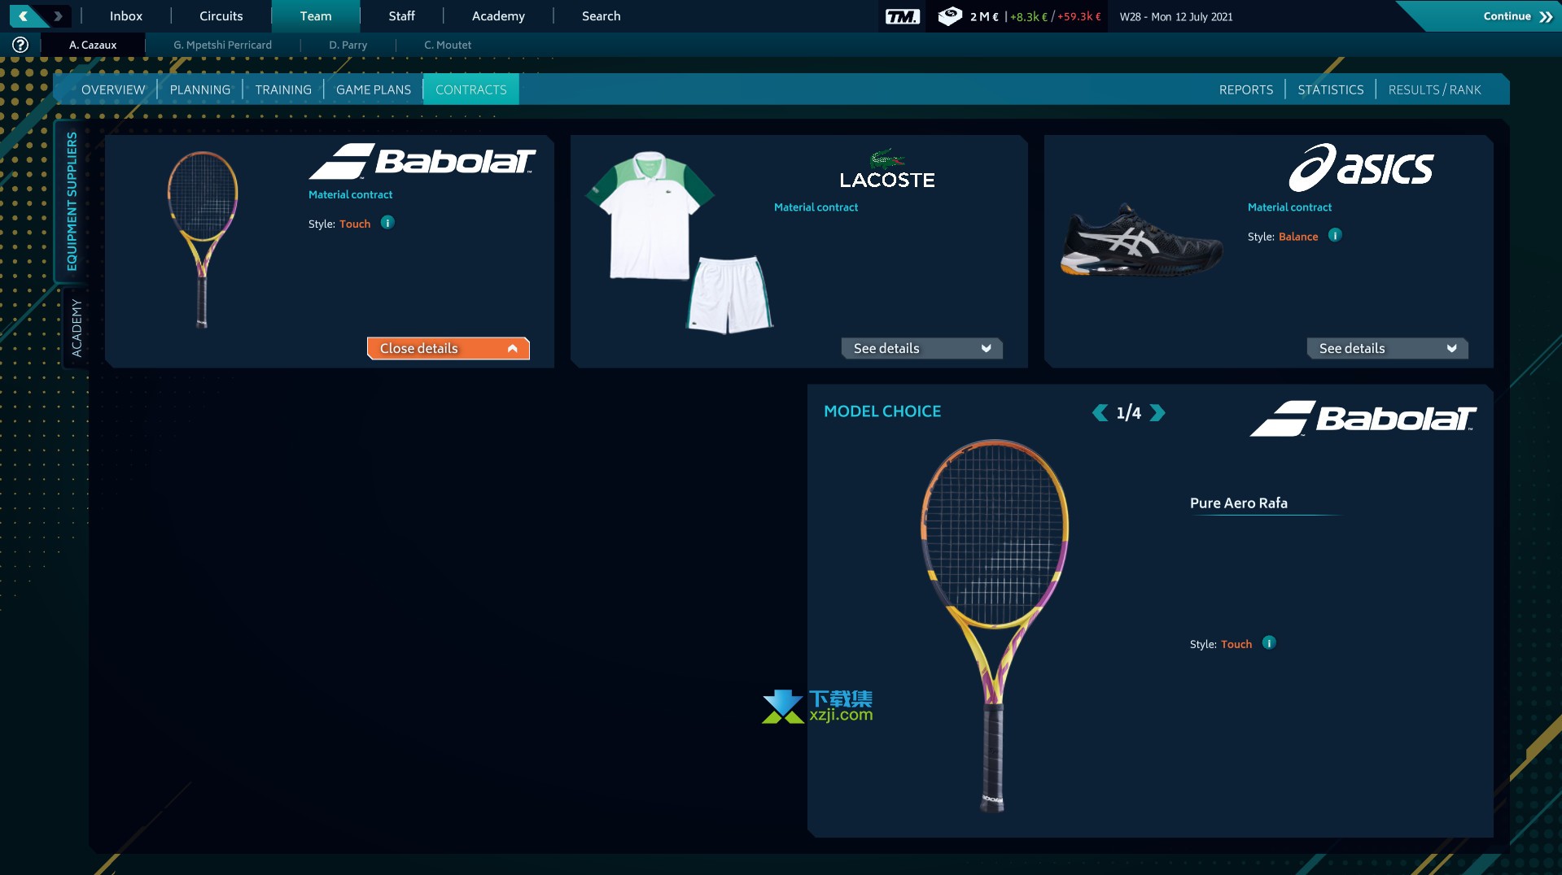Click the TM logo icon

tap(902, 16)
